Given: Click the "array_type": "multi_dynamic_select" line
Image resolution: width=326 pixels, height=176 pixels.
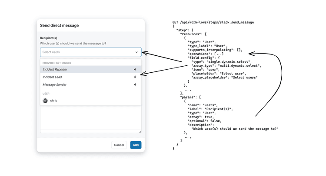Looking at the screenshot, I should click(x=226, y=66).
